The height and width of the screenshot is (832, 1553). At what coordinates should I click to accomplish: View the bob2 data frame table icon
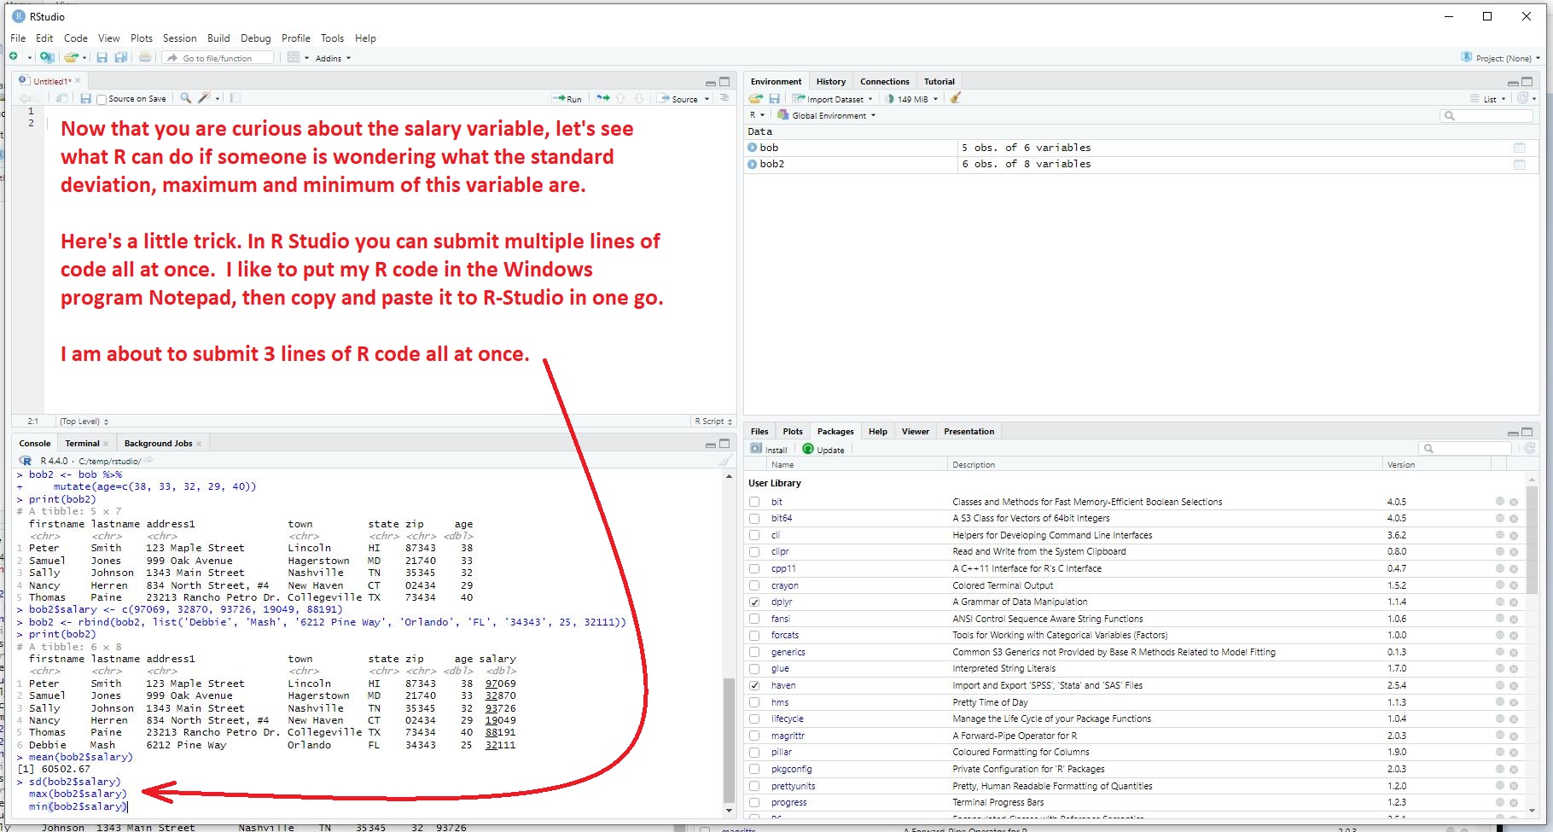(x=1519, y=165)
